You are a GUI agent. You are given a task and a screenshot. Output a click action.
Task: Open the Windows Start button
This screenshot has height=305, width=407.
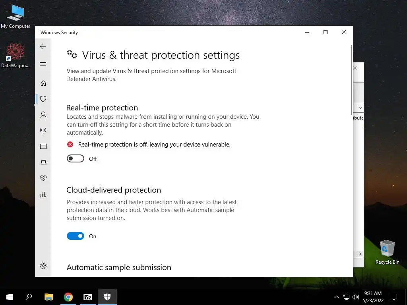(x=10, y=297)
